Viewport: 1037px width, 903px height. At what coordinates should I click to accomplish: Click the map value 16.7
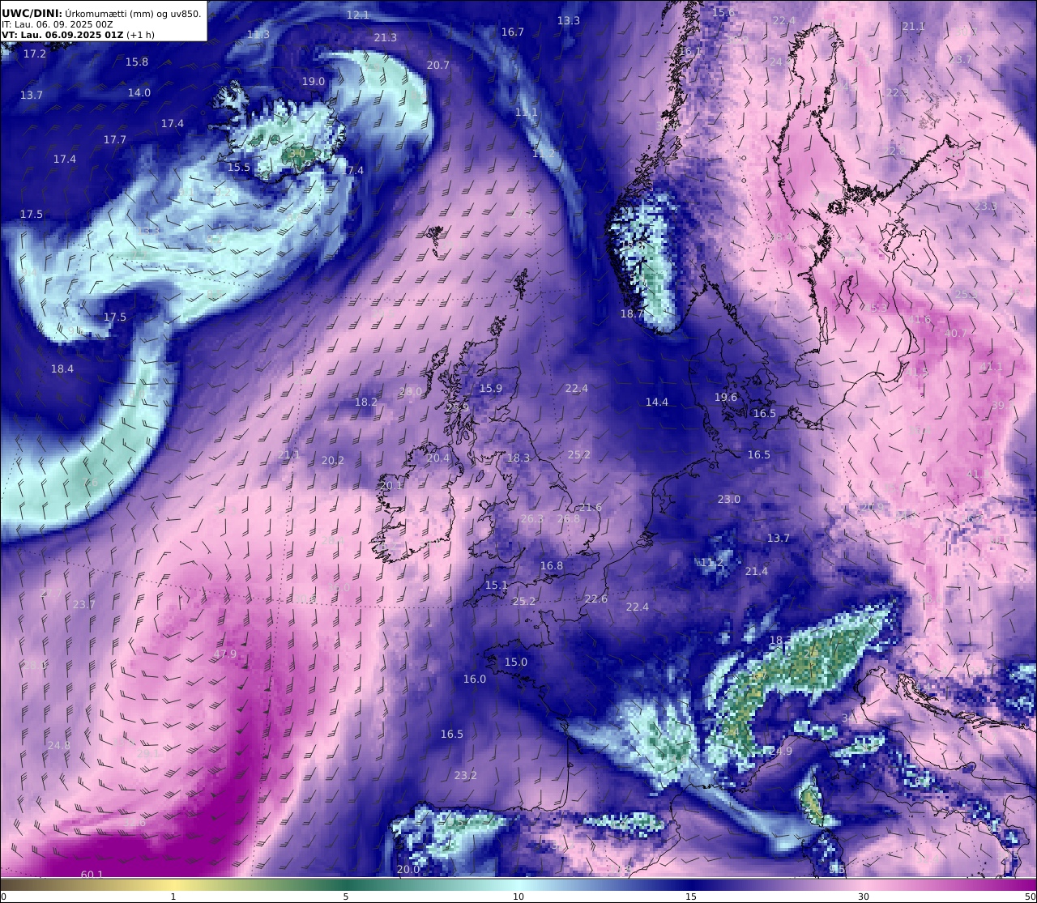pos(513,32)
